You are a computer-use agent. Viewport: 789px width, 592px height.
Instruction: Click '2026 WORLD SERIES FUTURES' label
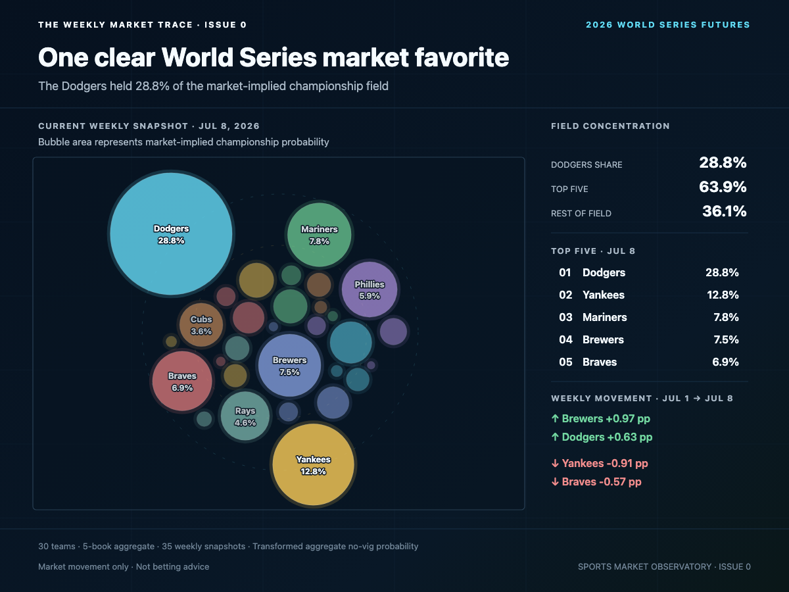pos(668,25)
